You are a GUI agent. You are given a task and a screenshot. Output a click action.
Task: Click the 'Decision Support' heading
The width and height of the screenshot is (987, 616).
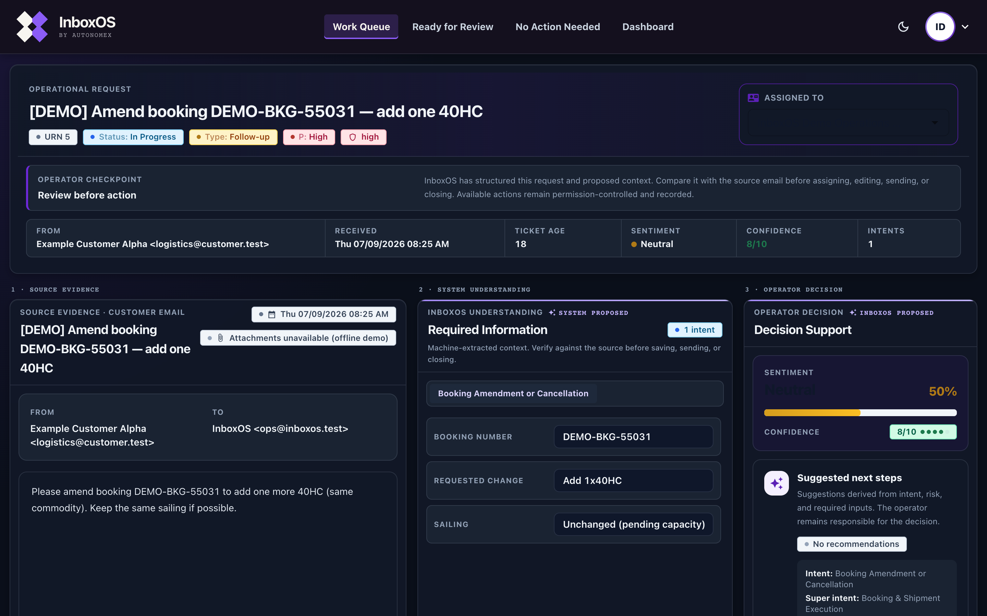click(803, 330)
